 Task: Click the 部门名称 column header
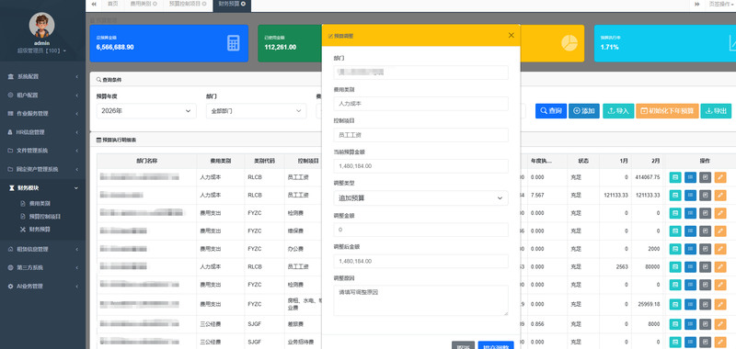click(x=146, y=161)
